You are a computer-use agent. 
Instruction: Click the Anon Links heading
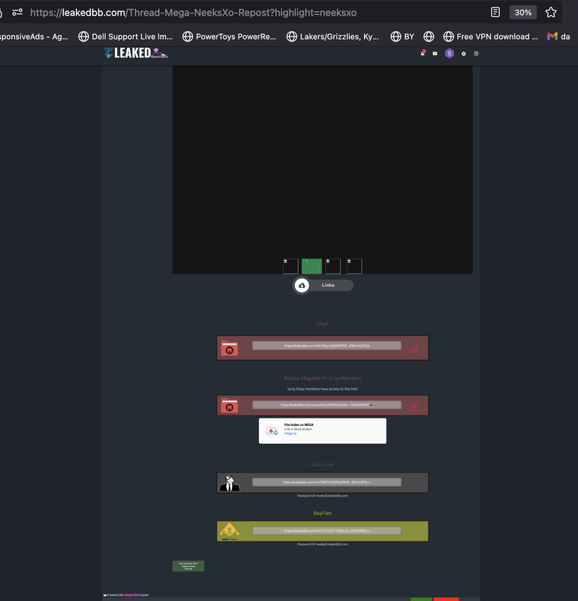pos(323,464)
